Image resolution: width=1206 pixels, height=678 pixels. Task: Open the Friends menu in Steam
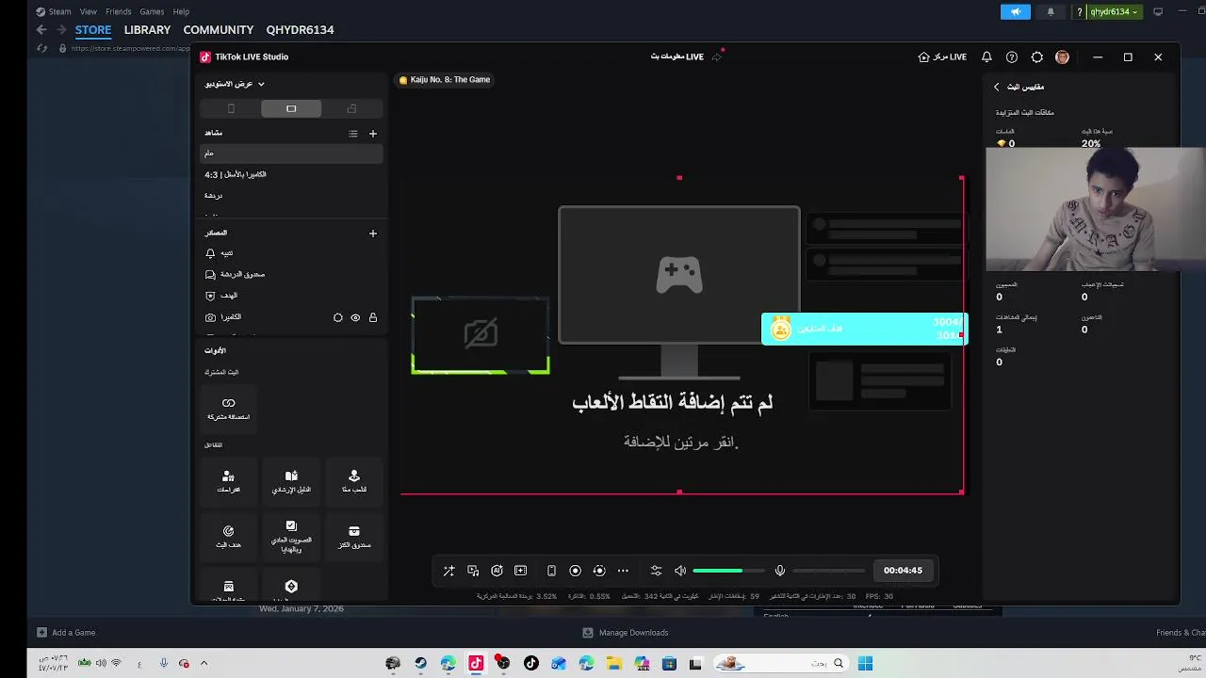point(119,11)
